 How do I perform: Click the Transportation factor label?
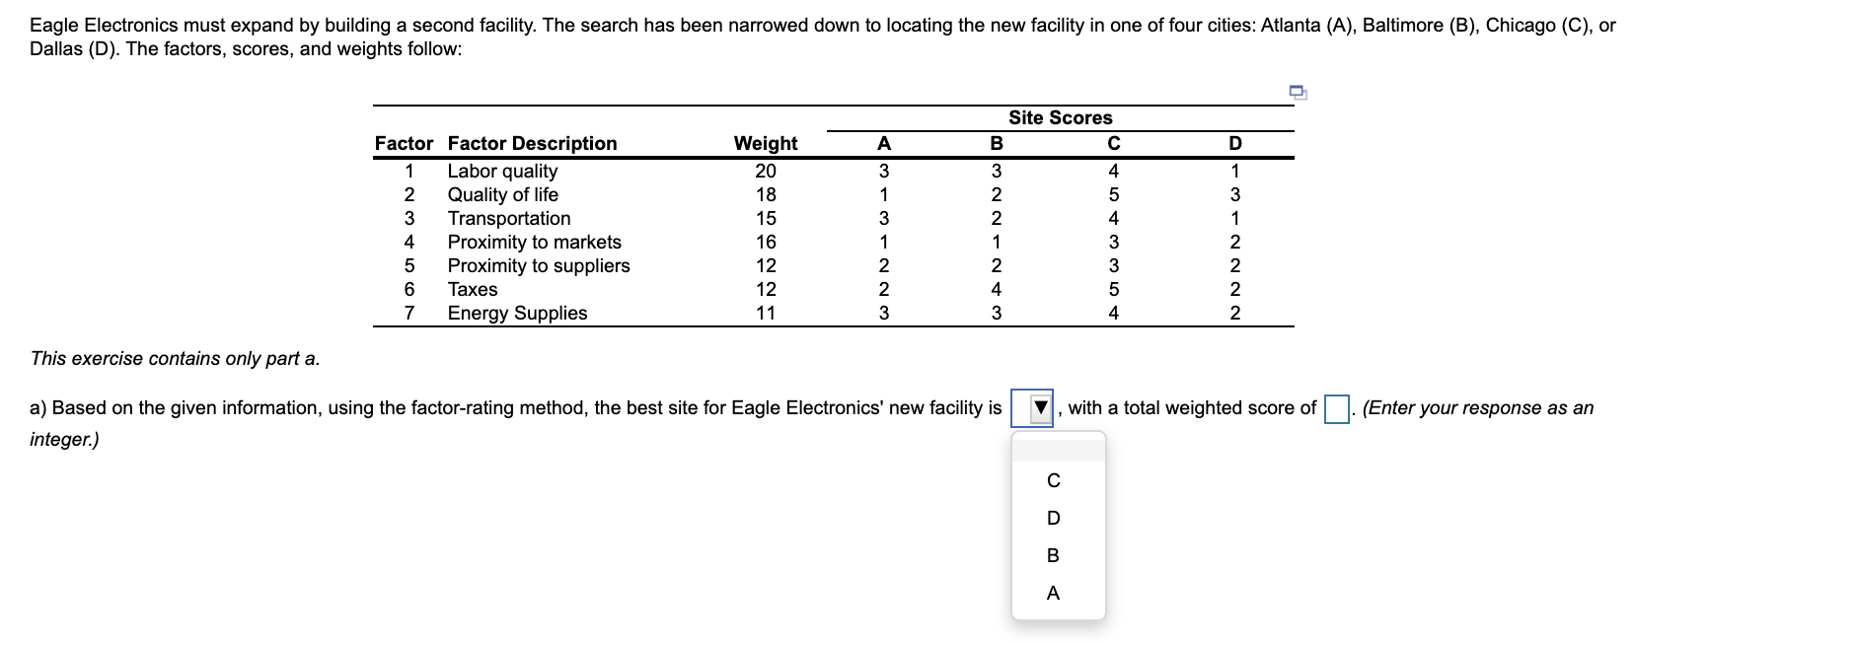coord(506,218)
